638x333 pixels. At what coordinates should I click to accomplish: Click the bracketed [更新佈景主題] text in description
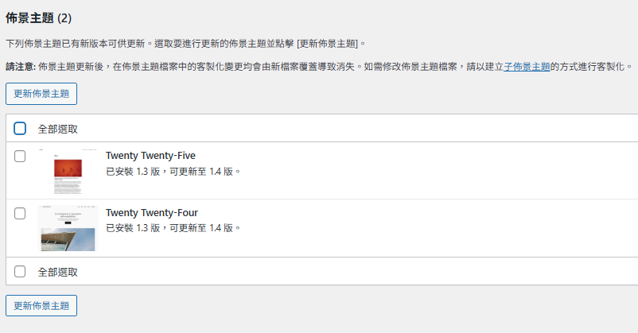[329, 43]
